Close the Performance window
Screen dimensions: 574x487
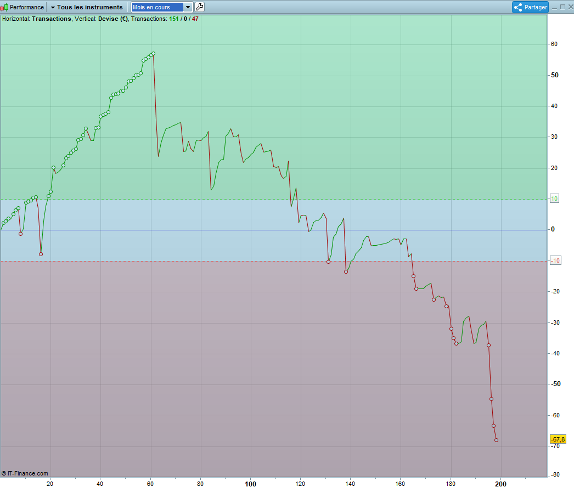click(571, 7)
